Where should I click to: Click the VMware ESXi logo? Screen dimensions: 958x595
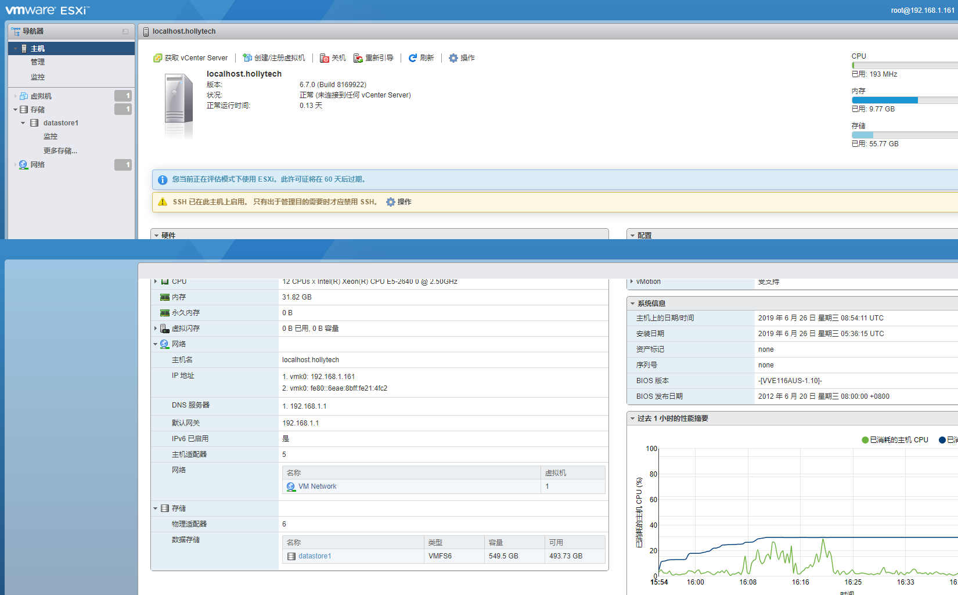(x=47, y=10)
